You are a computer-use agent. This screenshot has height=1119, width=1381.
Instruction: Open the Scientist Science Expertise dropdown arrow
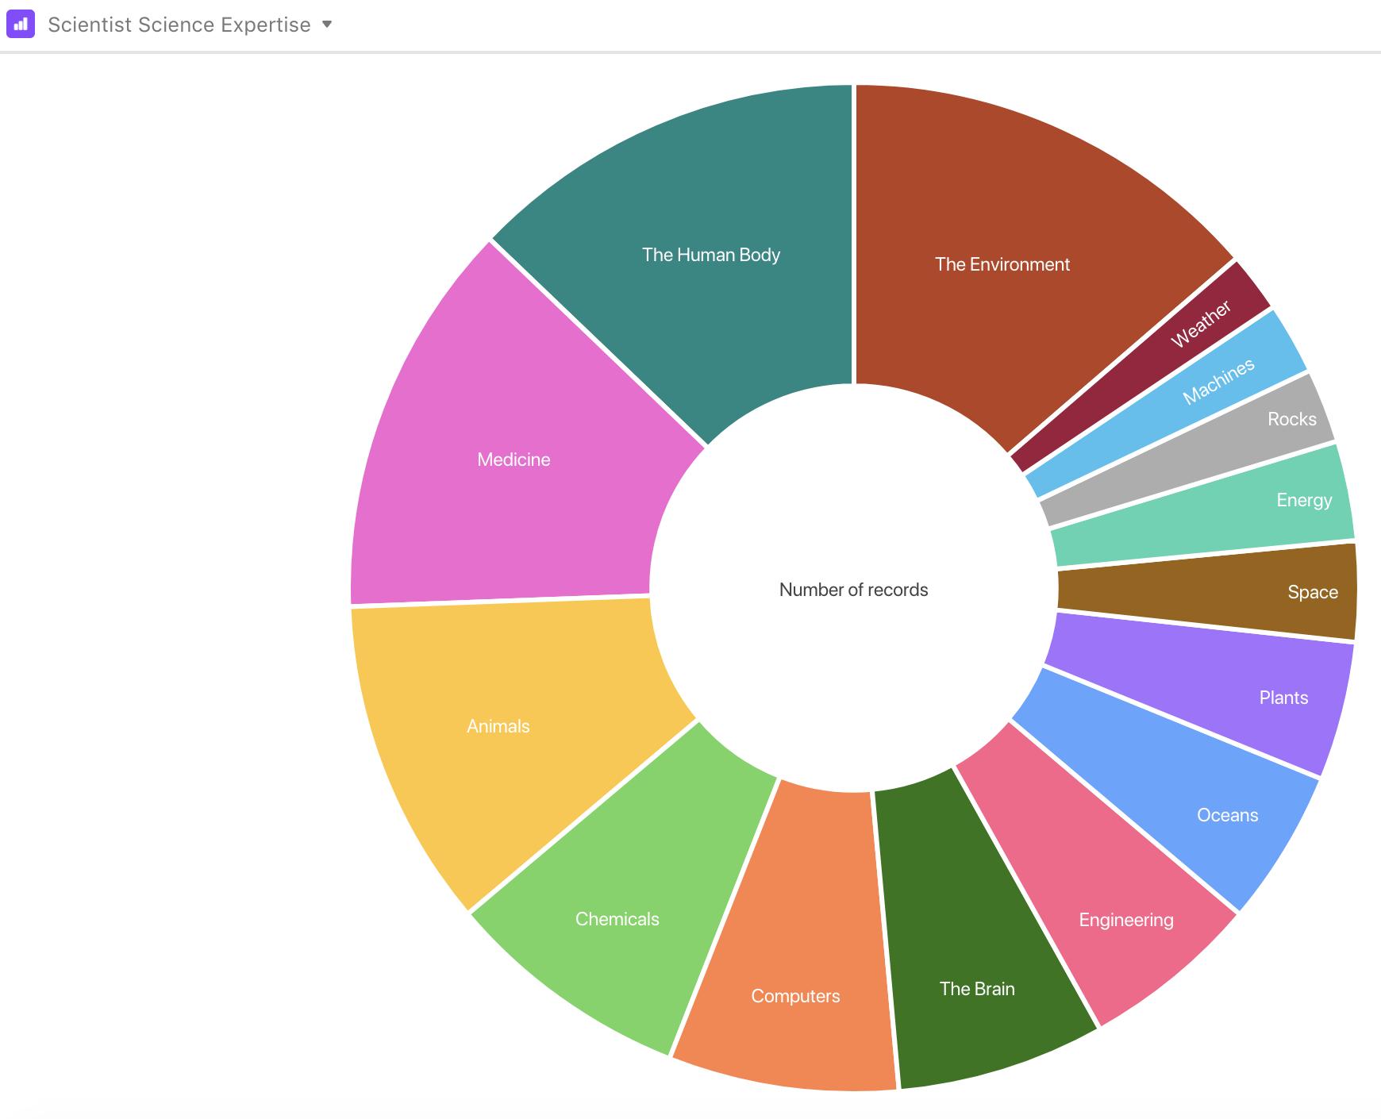(x=326, y=25)
